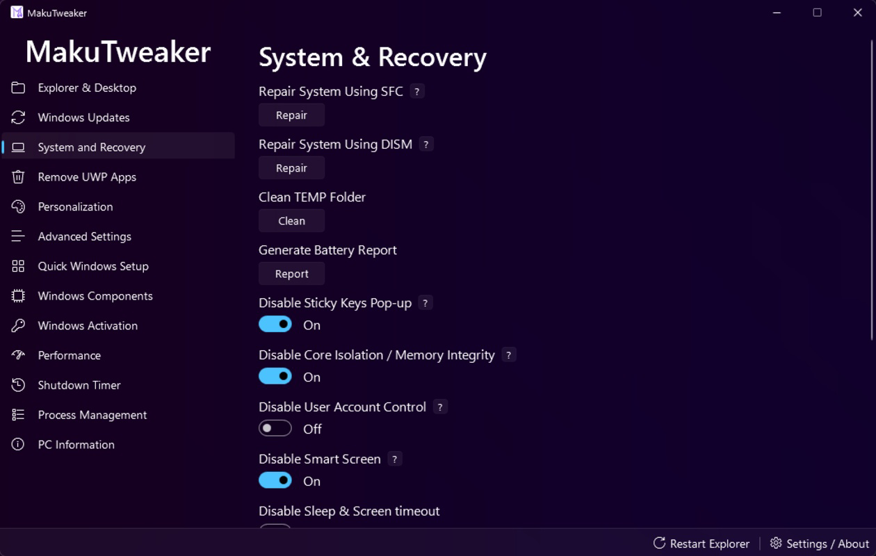Minimize the MakuTweaker window
Screen dimensions: 876x556
point(778,13)
